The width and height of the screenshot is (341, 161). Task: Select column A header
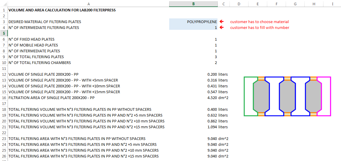tap(88, 4)
